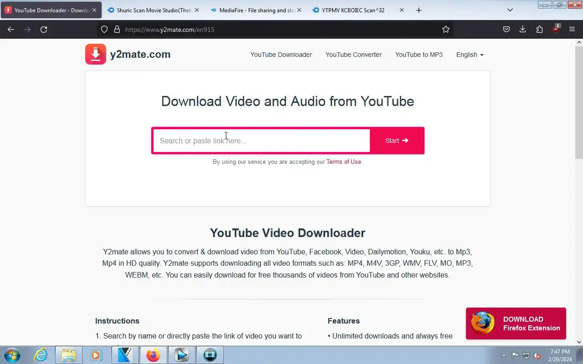Click the Firefox taskbar icon
This screenshot has height=364, width=583.
[153, 355]
